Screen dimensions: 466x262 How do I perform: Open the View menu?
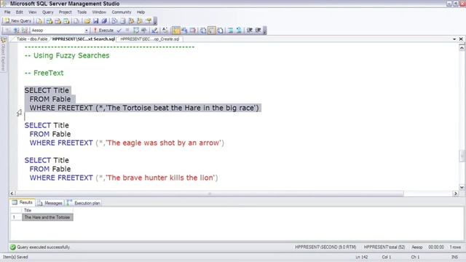pos(32,12)
